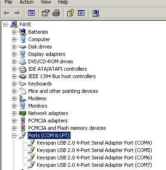Click the PCMCIA adapters icon

[23, 121]
